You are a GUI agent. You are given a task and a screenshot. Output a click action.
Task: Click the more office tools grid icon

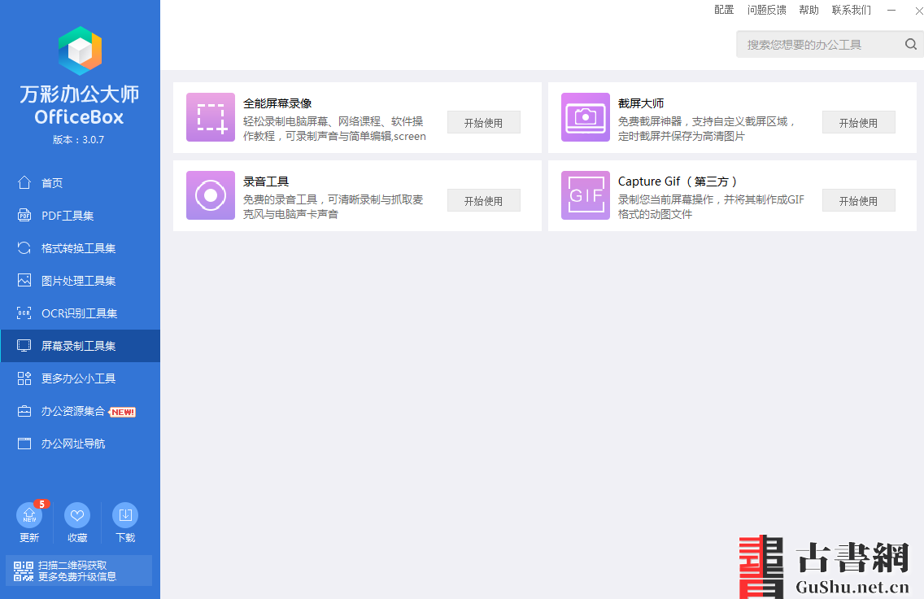24,378
